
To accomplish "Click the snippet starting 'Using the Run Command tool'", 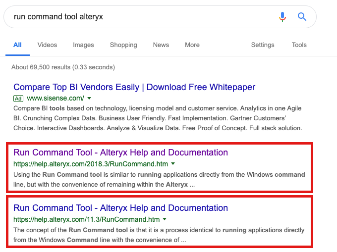I will coord(159,179).
